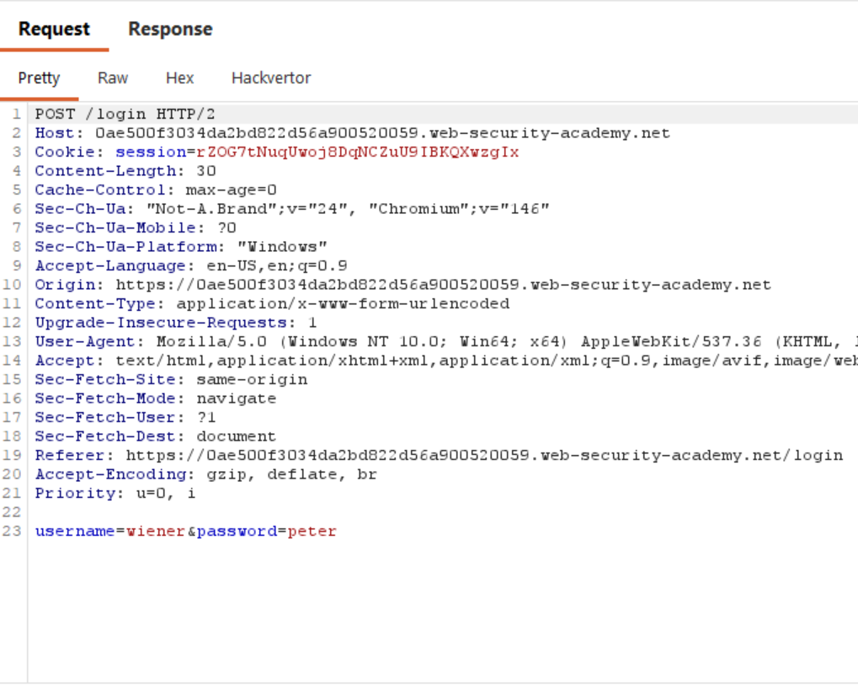Click the Content-Length value 30
Screen dimensions: 858x685
[206, 171]
